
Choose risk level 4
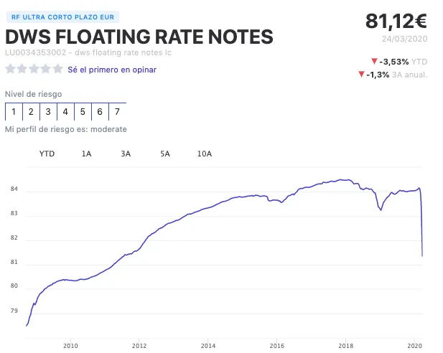65,112
